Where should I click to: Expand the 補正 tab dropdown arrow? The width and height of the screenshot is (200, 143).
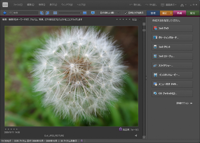pyautogui.click(x=171, y=13)
